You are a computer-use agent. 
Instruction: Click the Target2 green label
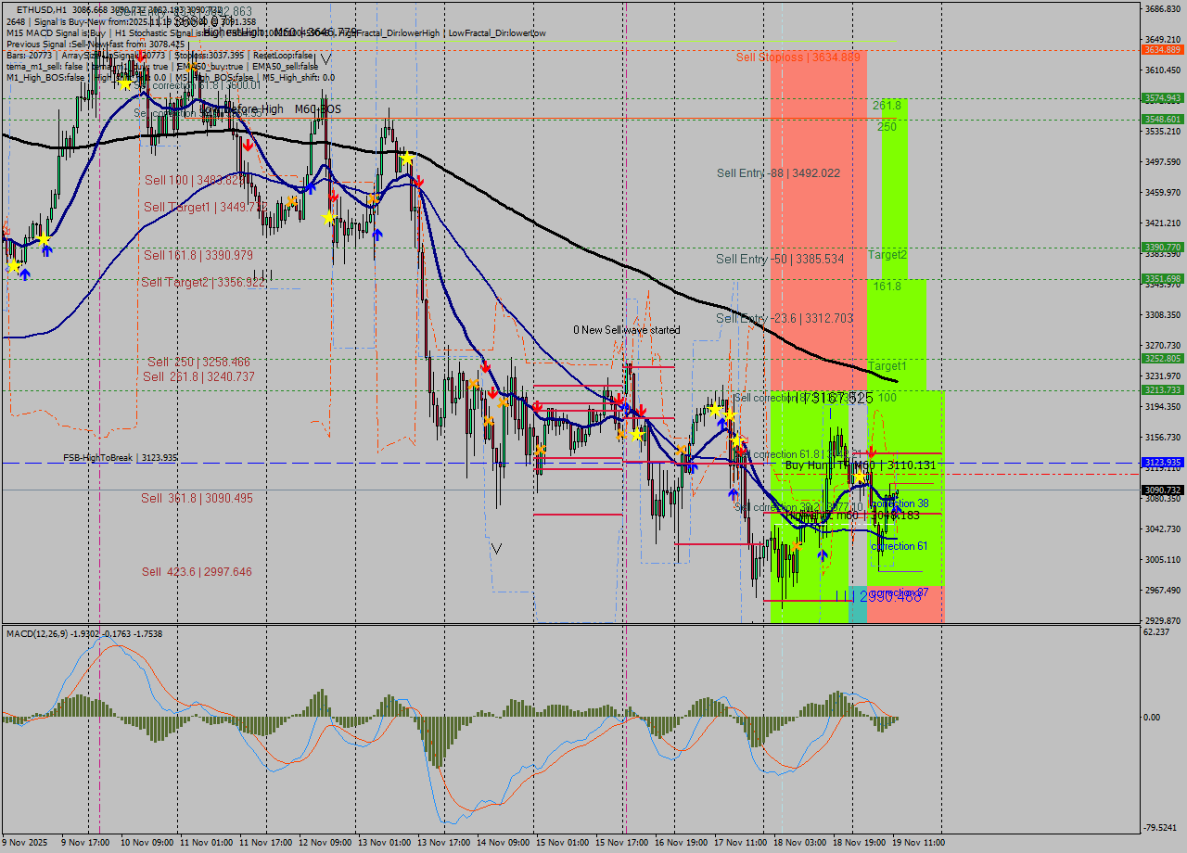coord(885,256)
